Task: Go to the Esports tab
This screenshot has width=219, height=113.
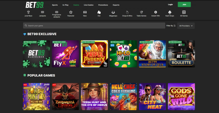Action: (x=116, y=5)
